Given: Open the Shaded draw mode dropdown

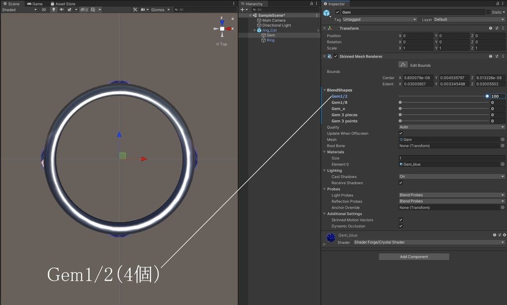Looking at the screenshot, I should pos(19,9).
